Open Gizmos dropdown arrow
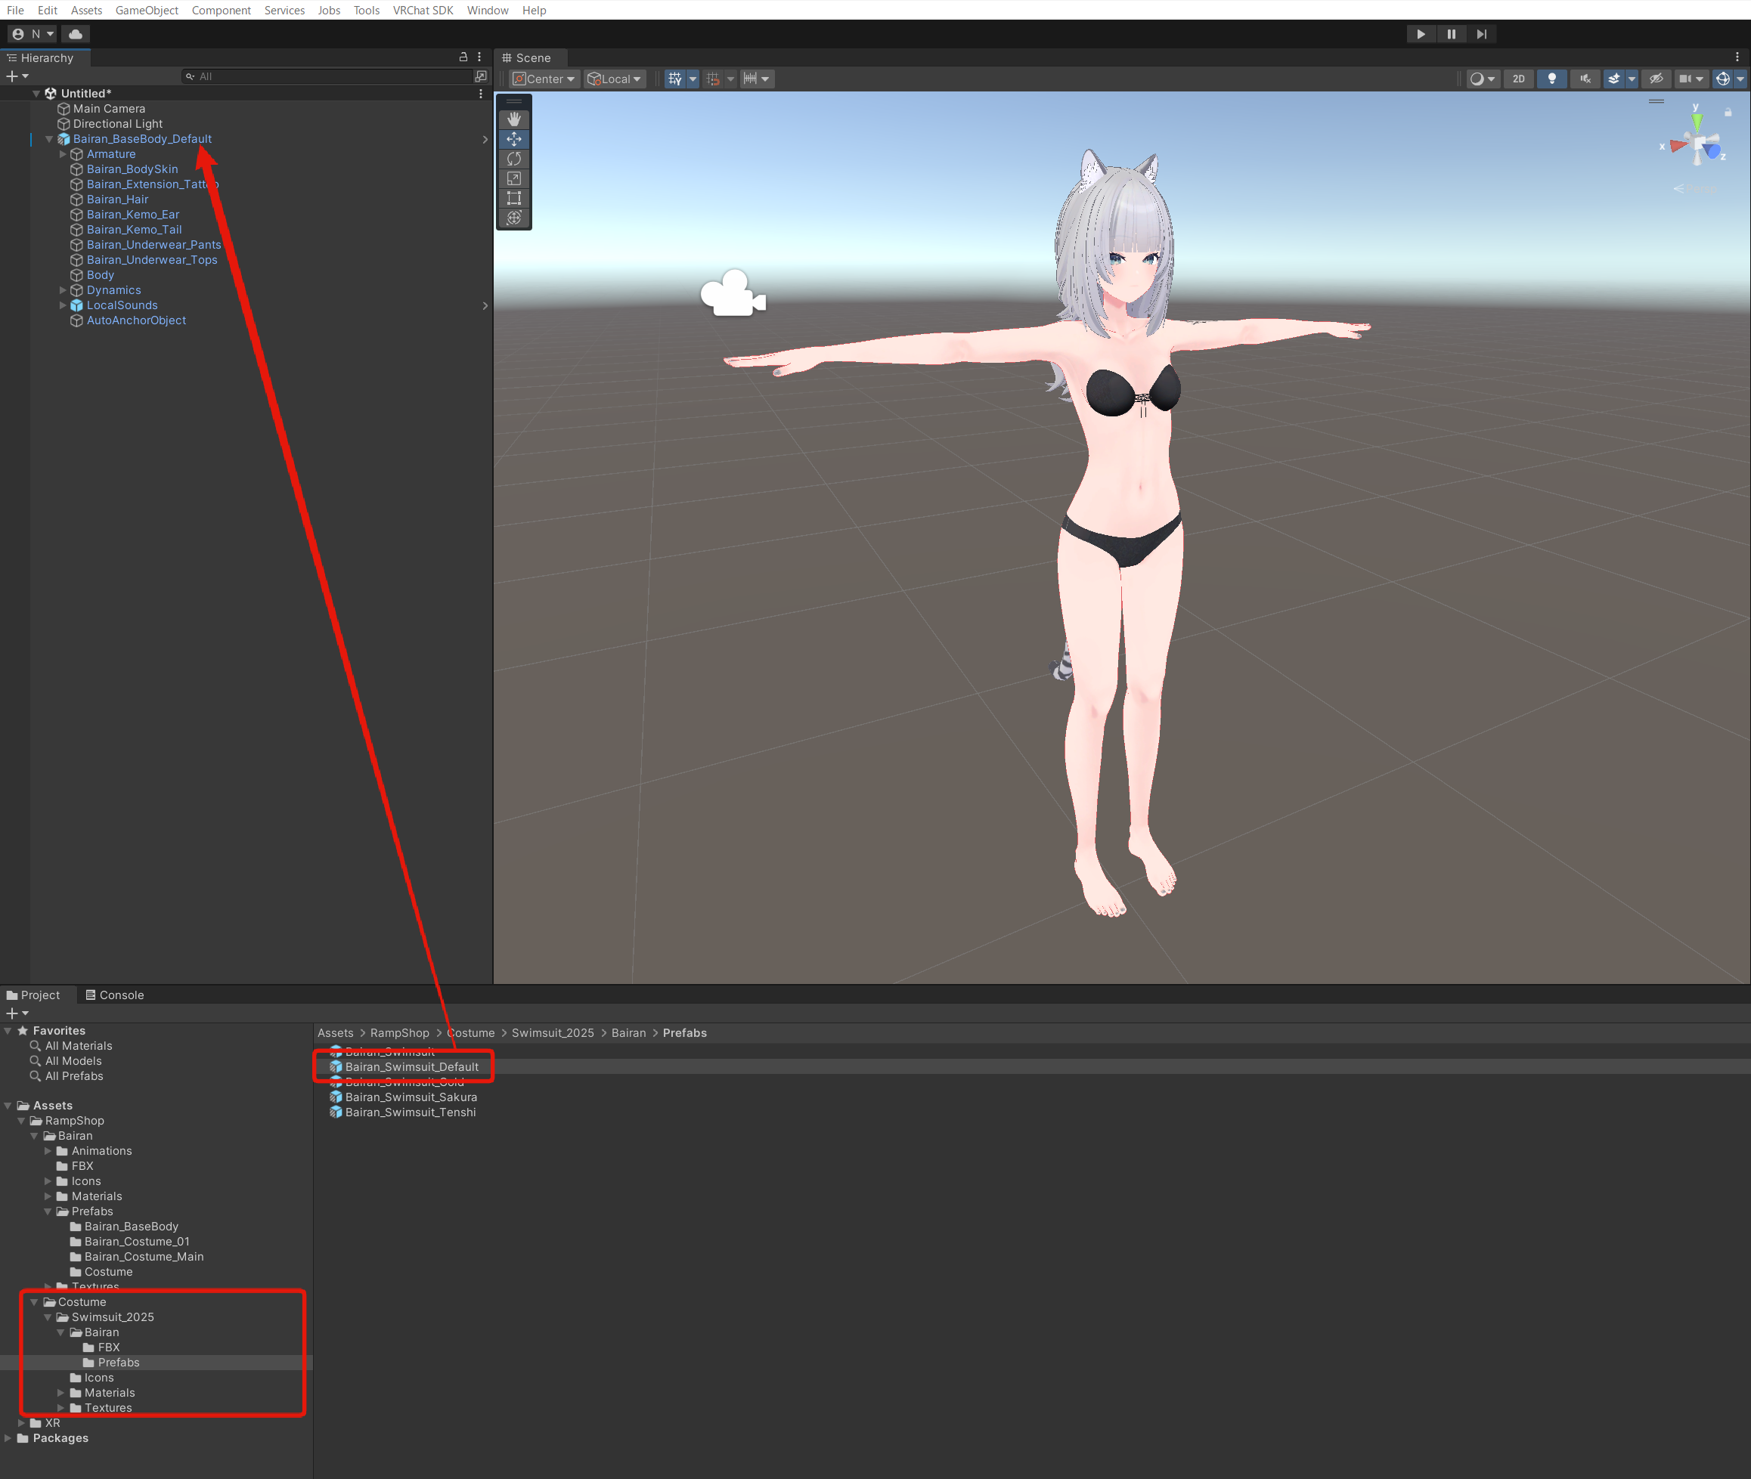The width and height of the screenshot is (1751, 1479). click(1741, 79)
